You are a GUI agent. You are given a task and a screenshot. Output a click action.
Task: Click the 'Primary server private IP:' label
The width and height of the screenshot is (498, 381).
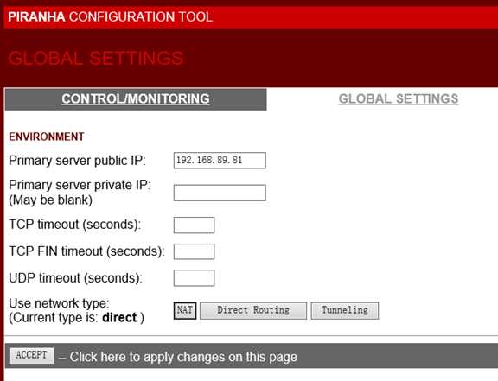pyautogui.click(x=80, y=185)
